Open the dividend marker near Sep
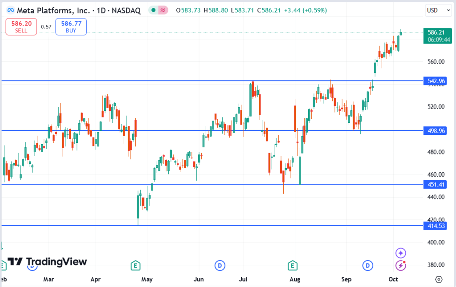The height and width of the screenshot is (287, 456). point(367,265)
